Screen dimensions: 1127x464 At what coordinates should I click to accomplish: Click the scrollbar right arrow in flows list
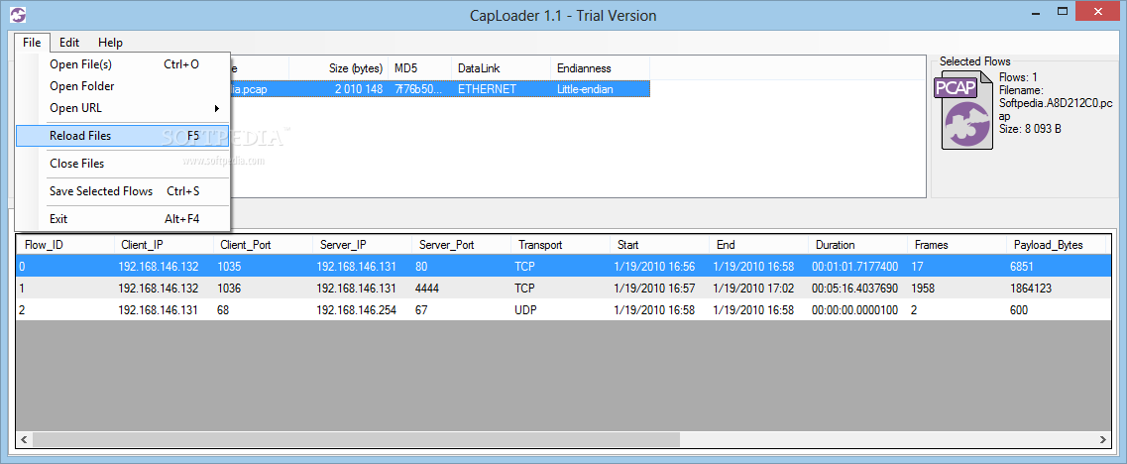[x=1103, y=439]
